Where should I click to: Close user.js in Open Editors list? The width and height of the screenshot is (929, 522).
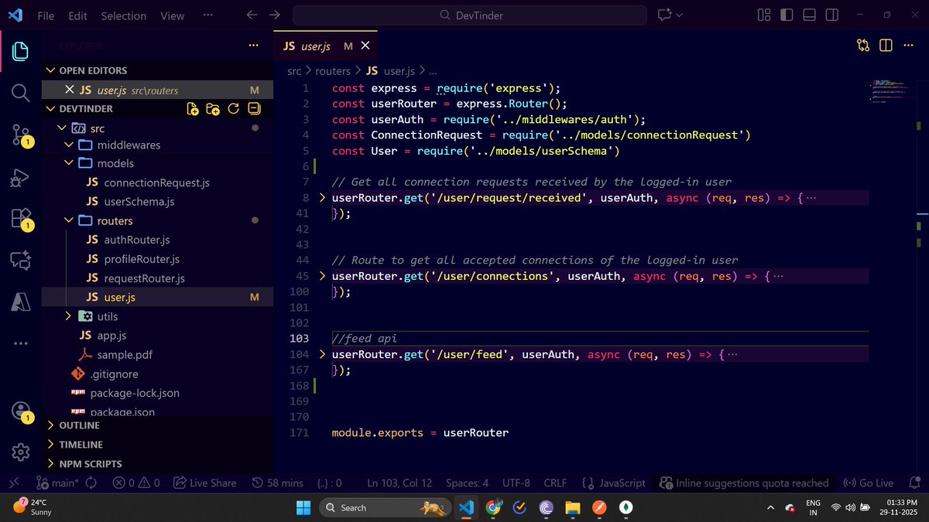pyautogui.click(x=70, y=90)
